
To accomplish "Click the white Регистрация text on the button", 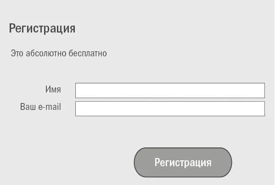I will (183, 163).
